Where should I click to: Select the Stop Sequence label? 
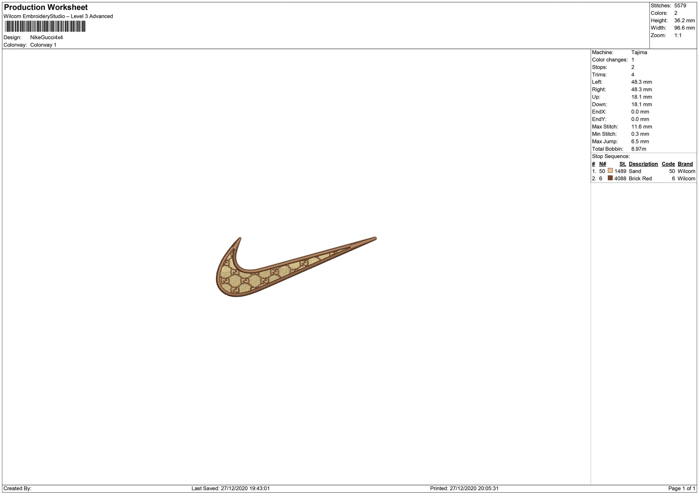(611, 156)
